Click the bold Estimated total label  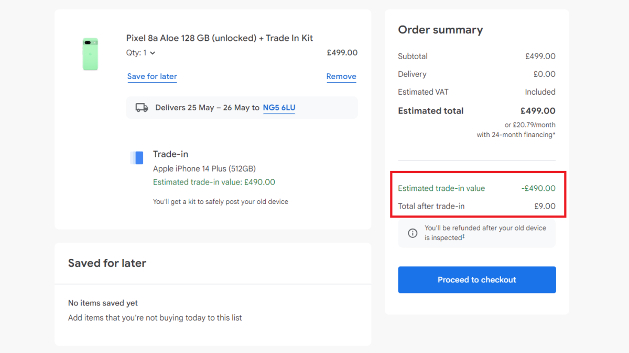pyautogui.click(x=431, y=111)
